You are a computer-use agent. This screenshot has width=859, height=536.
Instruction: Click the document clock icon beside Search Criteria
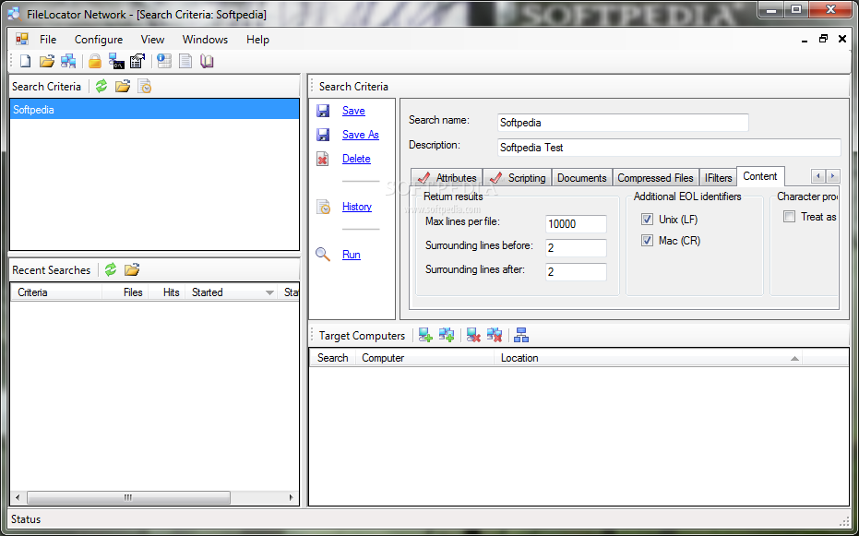(x=145, y=87)
